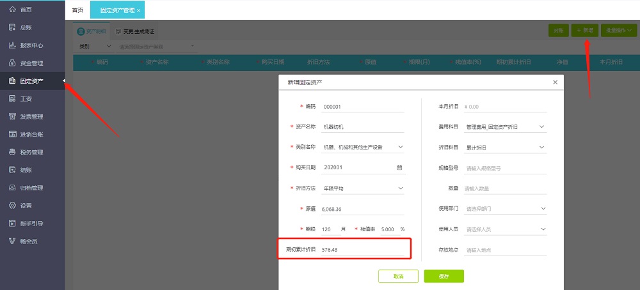Open the 批量操作 dropdown button
The height and width of the screenshot is (290, 640).
(619, 30)
